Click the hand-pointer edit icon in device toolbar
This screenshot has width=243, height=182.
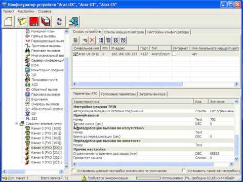click(x=85, y=40)
